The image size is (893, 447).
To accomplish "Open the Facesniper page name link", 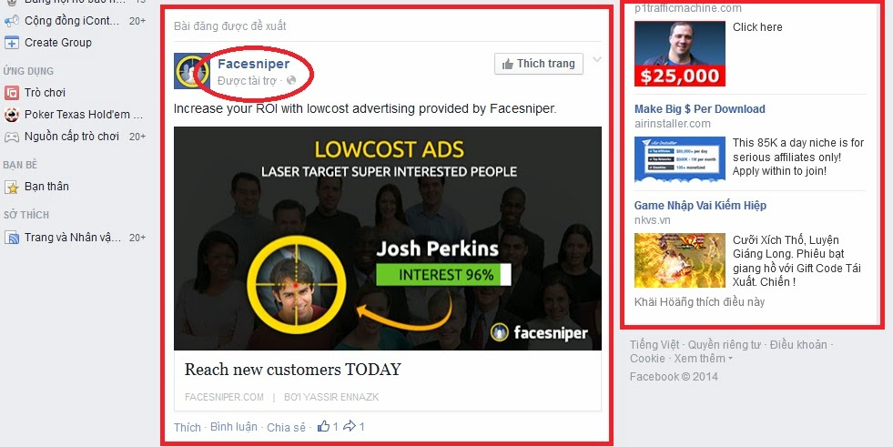I will [x=253, y=64].
